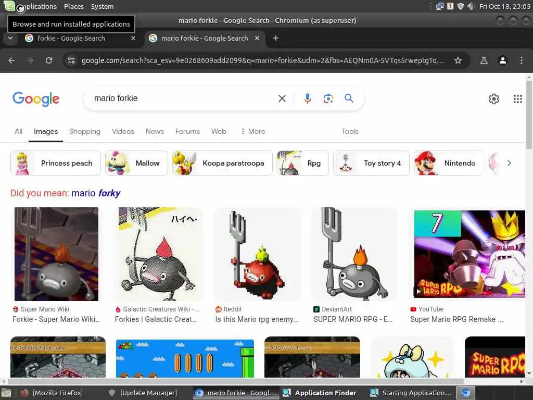Select the News results tab

click(155, 131)
